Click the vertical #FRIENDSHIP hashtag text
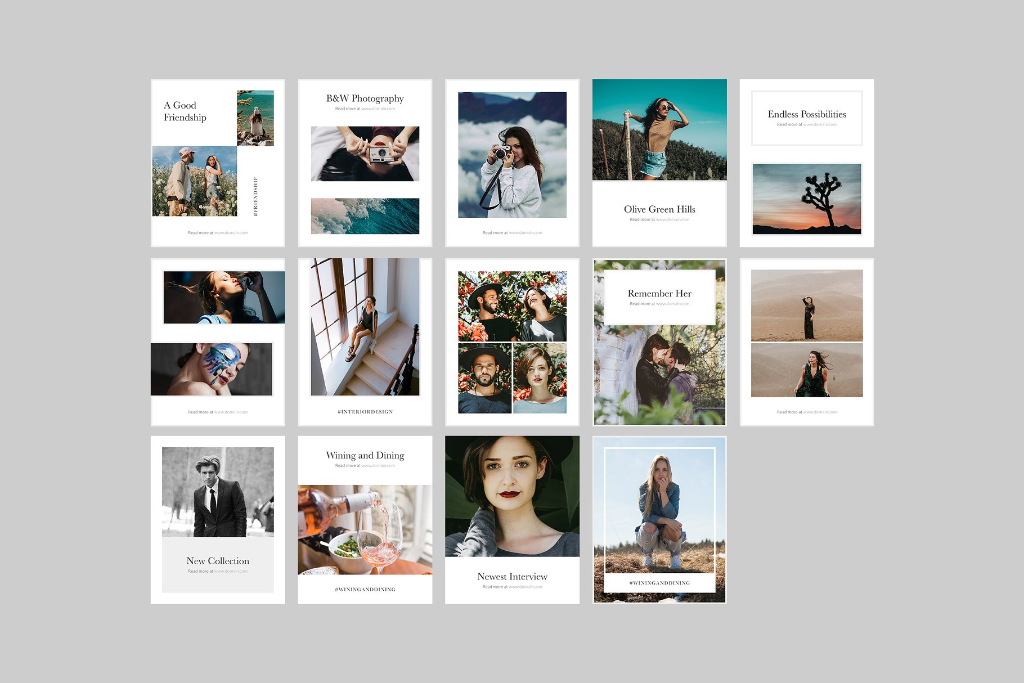This screenshot has height=683, width=1024. [255, 197]
